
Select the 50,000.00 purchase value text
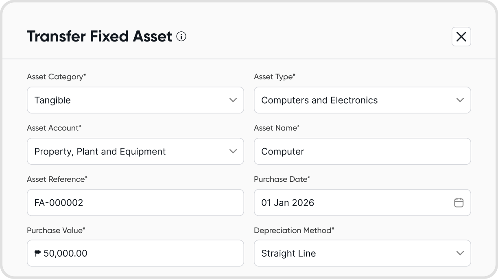point(65,253)
